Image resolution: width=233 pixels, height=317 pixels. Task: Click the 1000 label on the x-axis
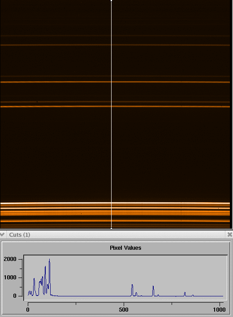coord(219,309)
